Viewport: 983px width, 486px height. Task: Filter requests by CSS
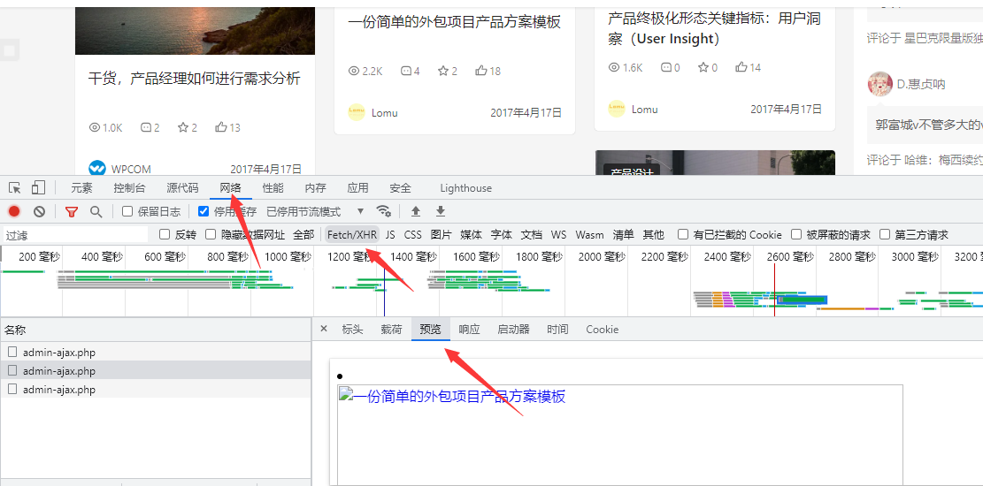pos(412,235)
